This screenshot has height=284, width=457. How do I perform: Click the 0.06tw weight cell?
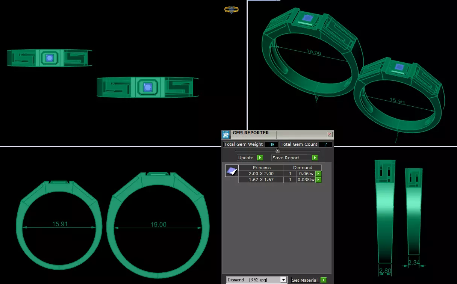click(x=306, y=174)
